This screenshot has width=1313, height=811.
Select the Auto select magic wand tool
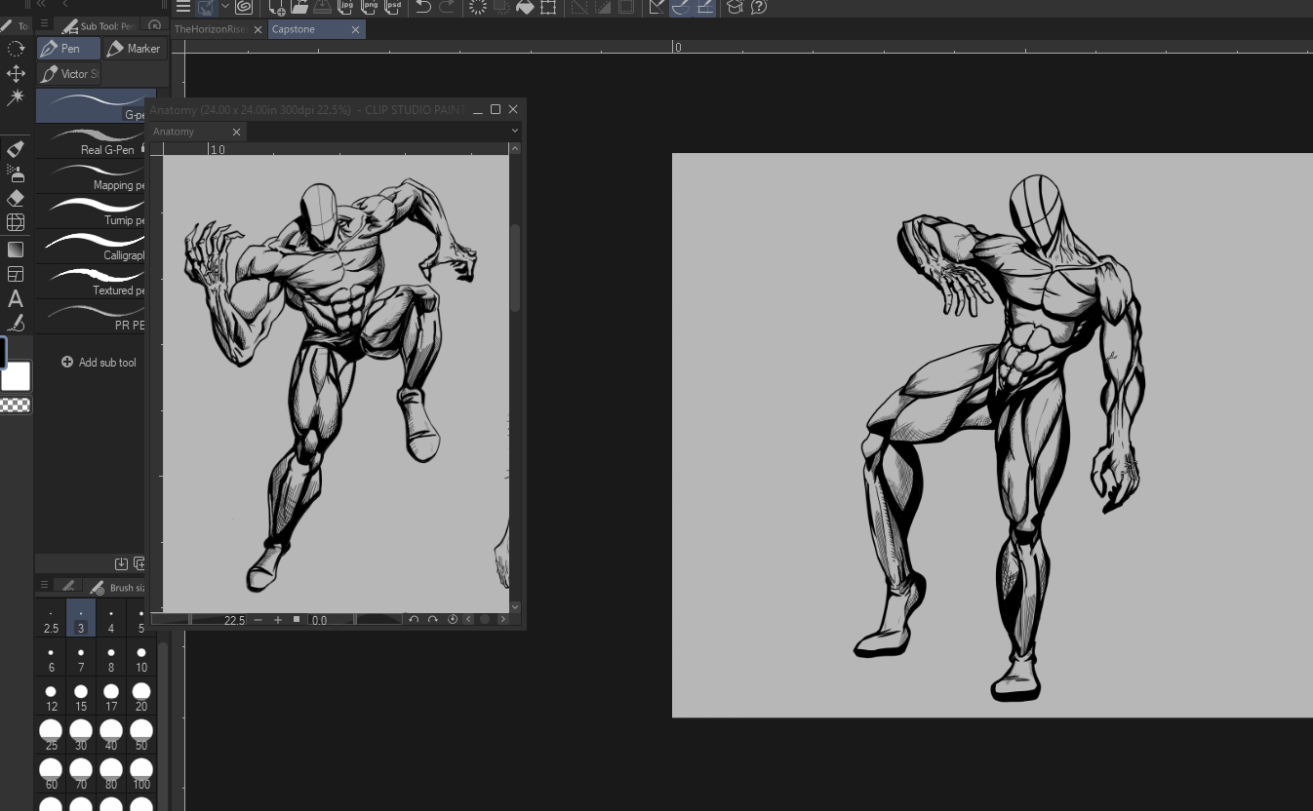[16, 97]
